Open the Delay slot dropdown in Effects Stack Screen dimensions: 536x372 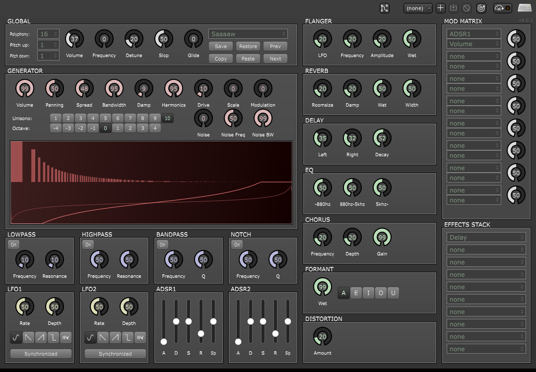pyautogui.click(x=485, y=237)
